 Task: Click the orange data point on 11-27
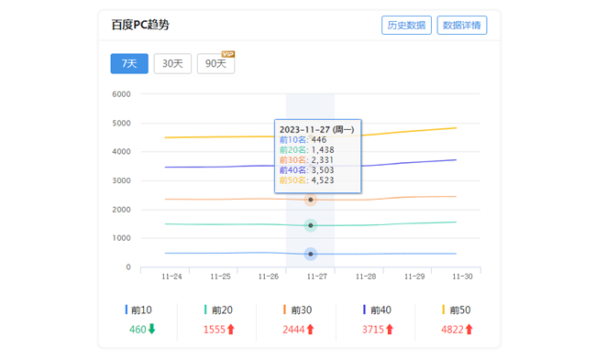[311, 200]
